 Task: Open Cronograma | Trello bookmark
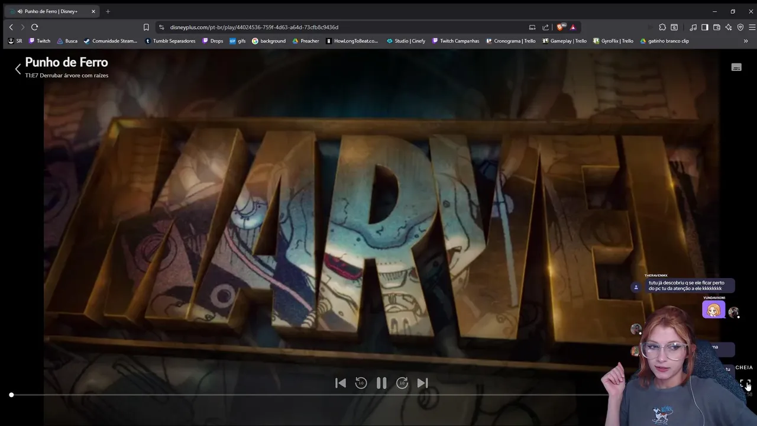(510, 41)
